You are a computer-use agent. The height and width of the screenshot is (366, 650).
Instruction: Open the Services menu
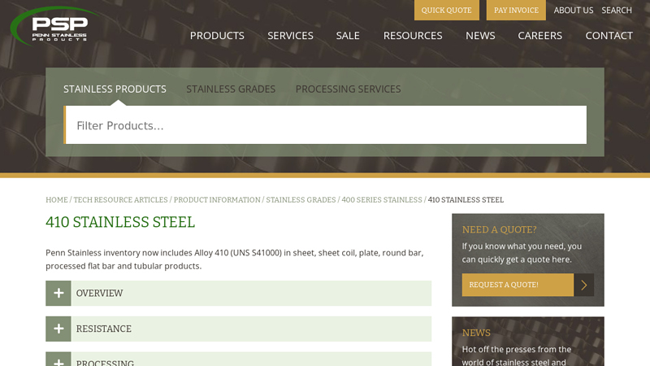click(290, 36)
